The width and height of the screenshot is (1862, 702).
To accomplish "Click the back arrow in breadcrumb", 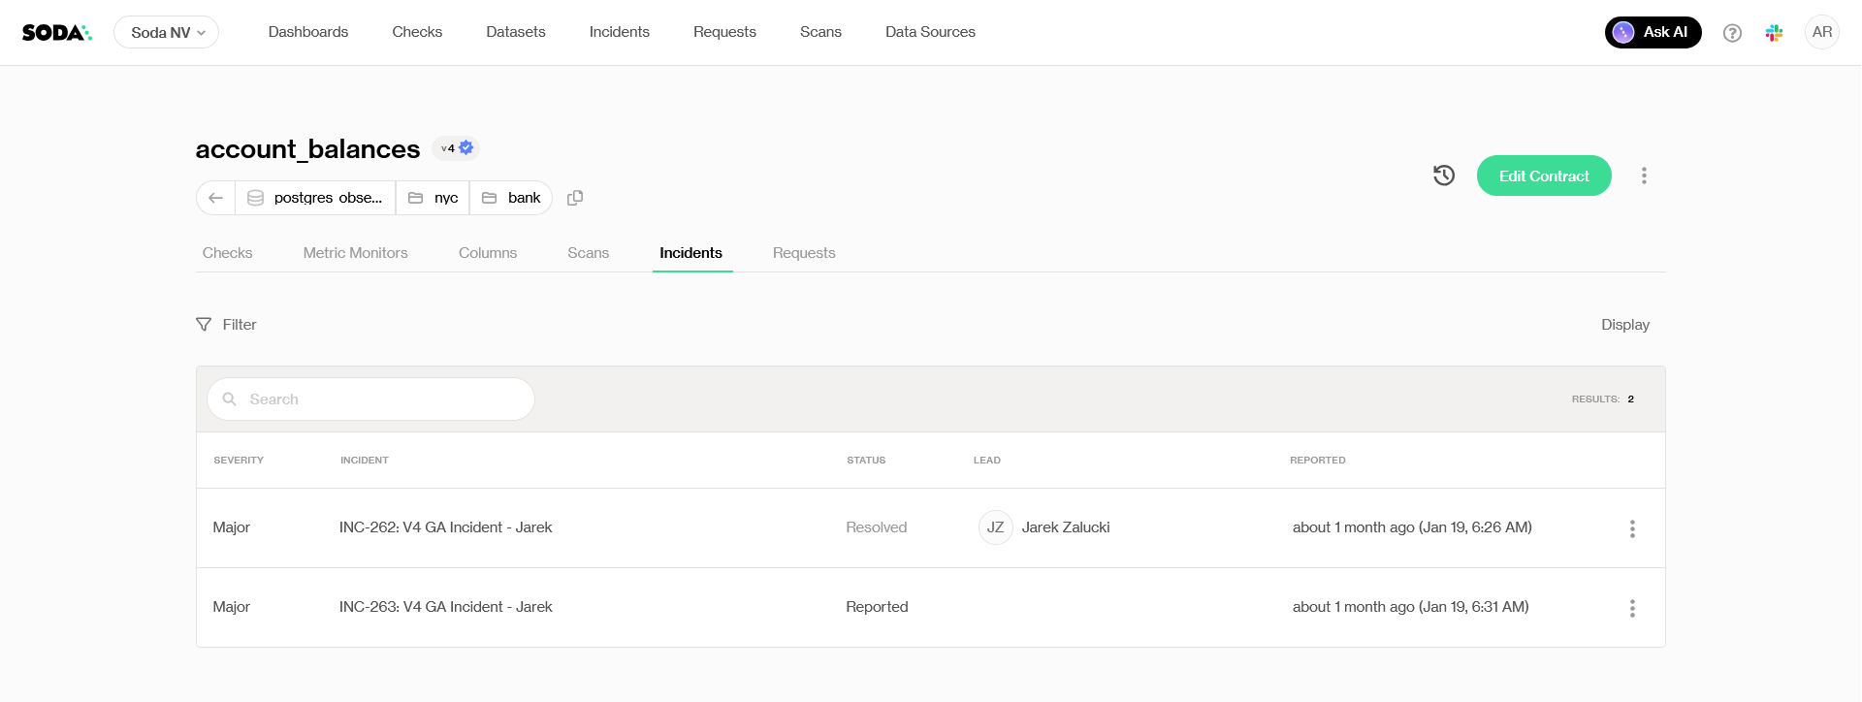I will pyautogui.click(x=216, y=198).
